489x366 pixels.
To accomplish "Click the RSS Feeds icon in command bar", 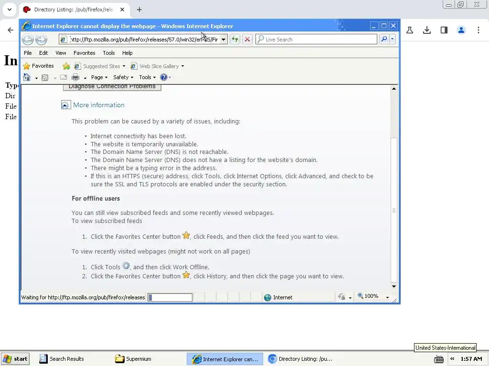I will pyautogui.click(x=45, y=78).
